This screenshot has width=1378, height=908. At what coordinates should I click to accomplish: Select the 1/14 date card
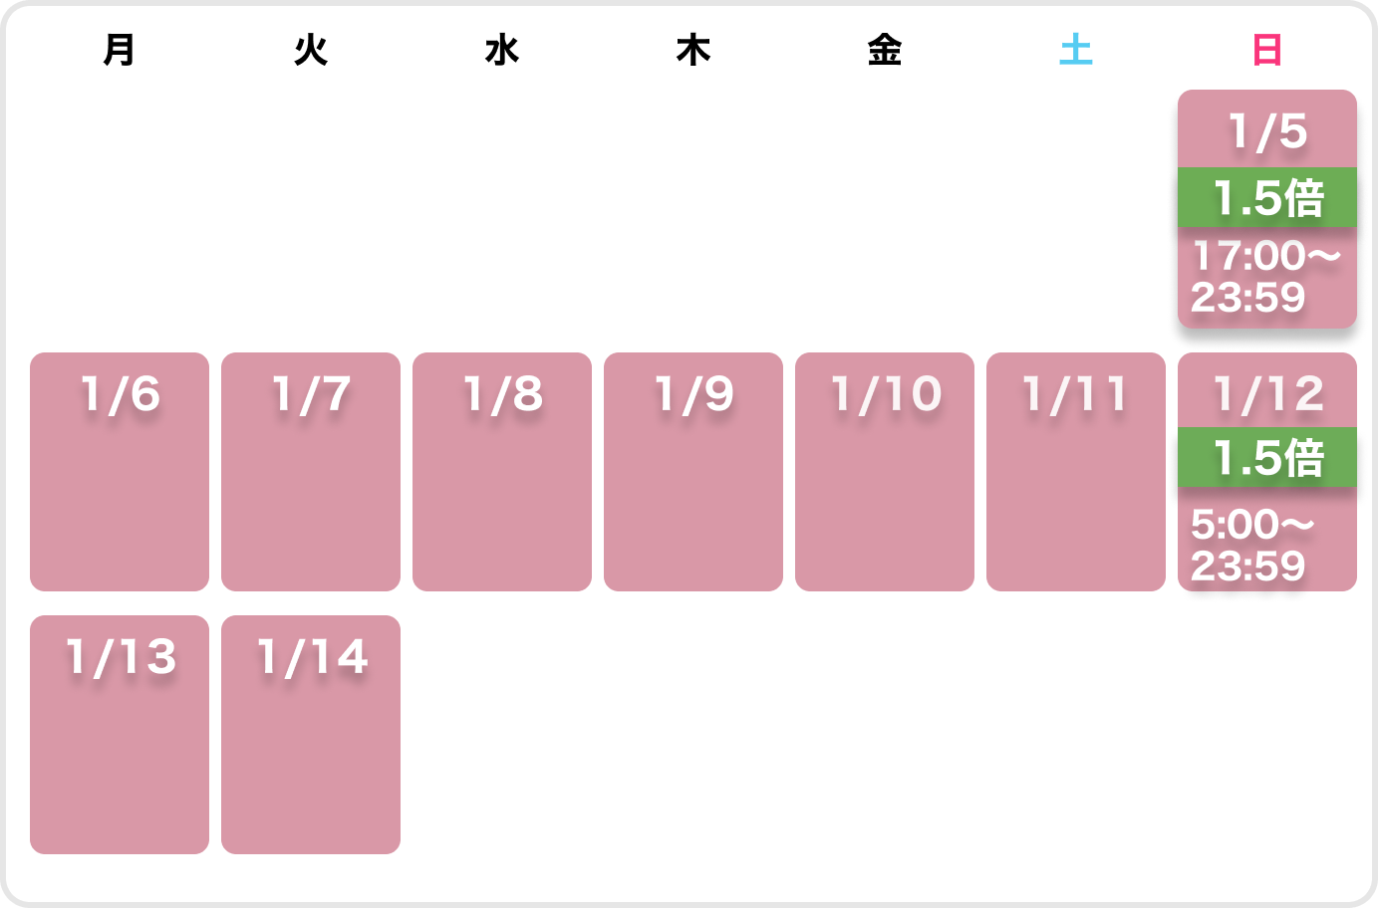coord(311,735)
